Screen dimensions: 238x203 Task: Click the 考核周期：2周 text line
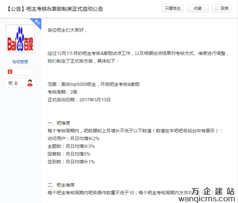62,92
